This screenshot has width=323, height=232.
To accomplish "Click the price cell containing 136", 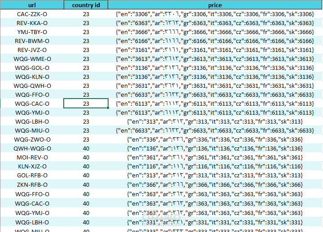I will click(215, 149).
